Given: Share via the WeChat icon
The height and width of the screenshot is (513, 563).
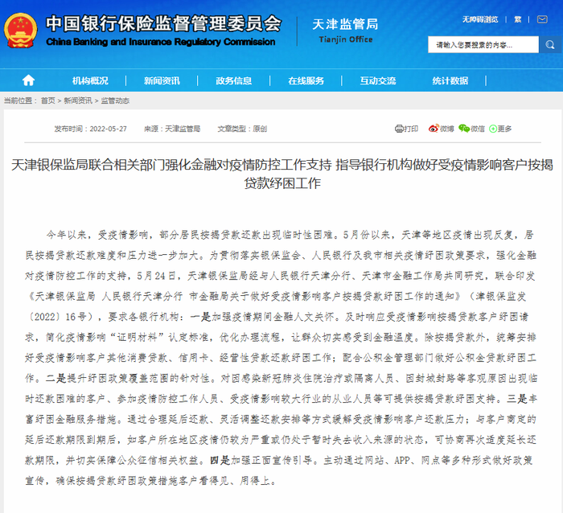Looking at the screenshot, I should coord(464,129).
